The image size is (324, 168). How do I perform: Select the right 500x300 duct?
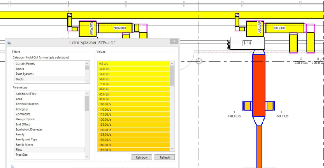click(285, 28)
